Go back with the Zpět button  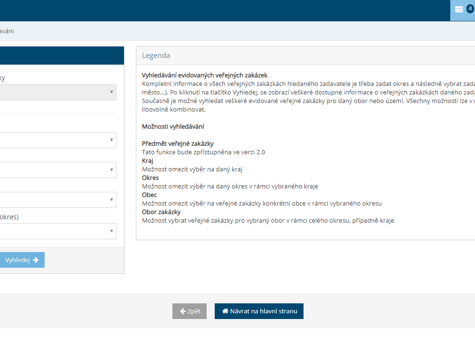pyautogui.click(x=190, y=311)
